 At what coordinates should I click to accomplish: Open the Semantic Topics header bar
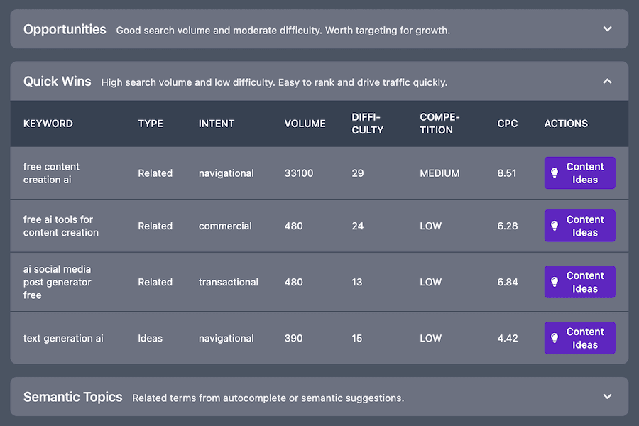click(319, 396)
